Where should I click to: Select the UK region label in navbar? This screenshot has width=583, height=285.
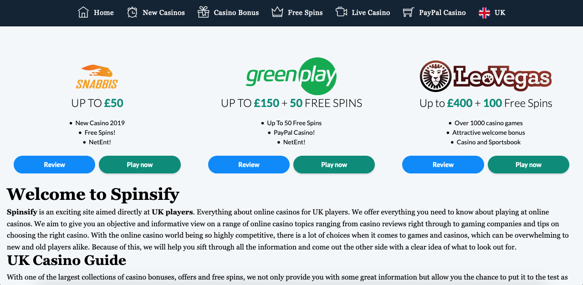500,13
